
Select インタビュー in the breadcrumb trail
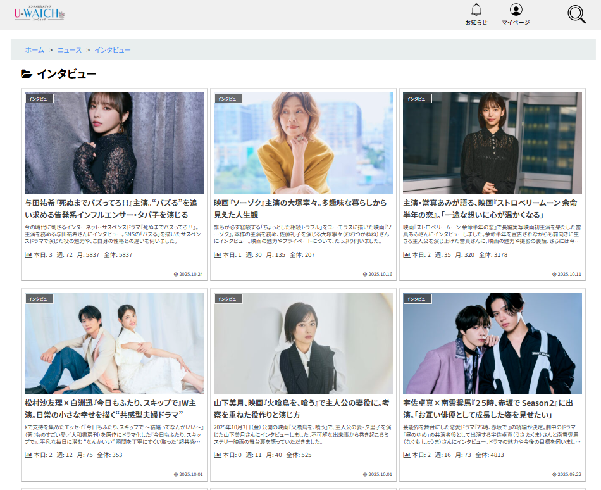tap(113, 50)
